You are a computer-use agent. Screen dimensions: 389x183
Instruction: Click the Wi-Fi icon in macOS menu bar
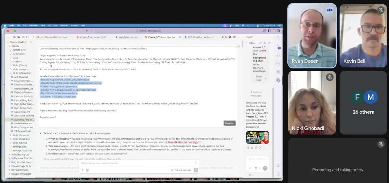[x=243, y=25]
